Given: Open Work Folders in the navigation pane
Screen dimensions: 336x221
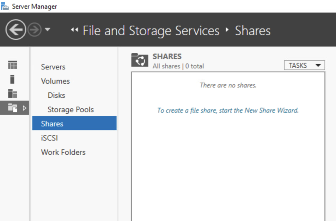Looking at the screenshot, I should point(63,152).
